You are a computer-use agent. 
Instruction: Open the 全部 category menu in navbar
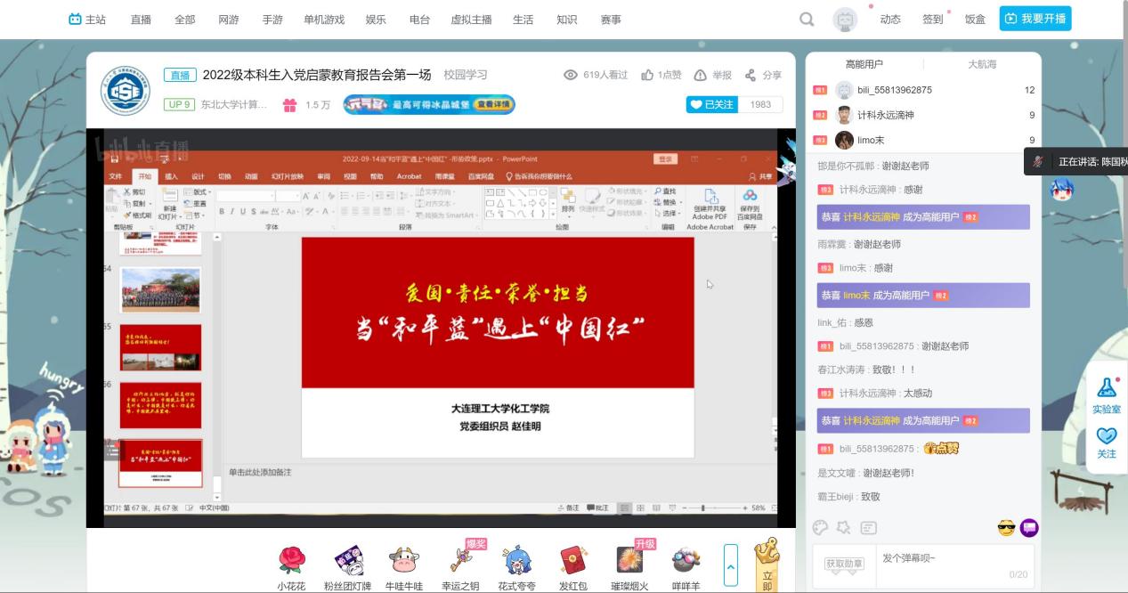[184, 20]
